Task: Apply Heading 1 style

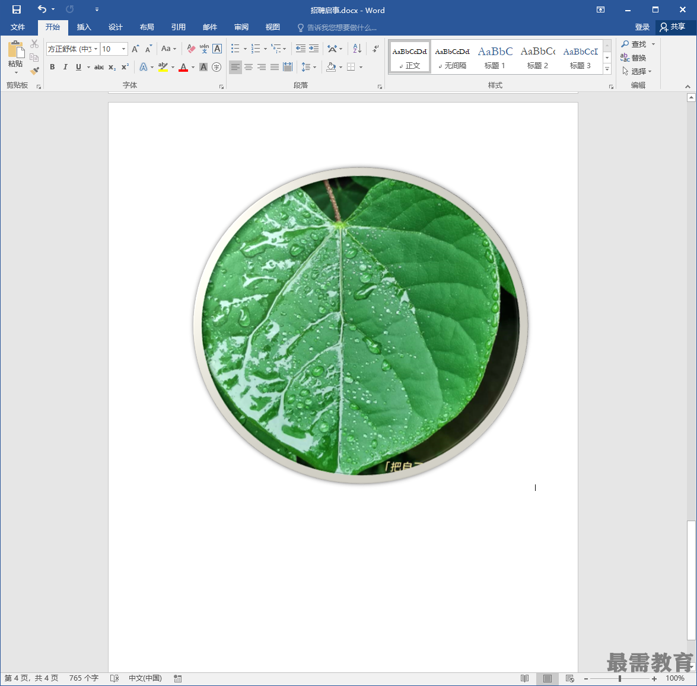Action: tap(495, 57)
